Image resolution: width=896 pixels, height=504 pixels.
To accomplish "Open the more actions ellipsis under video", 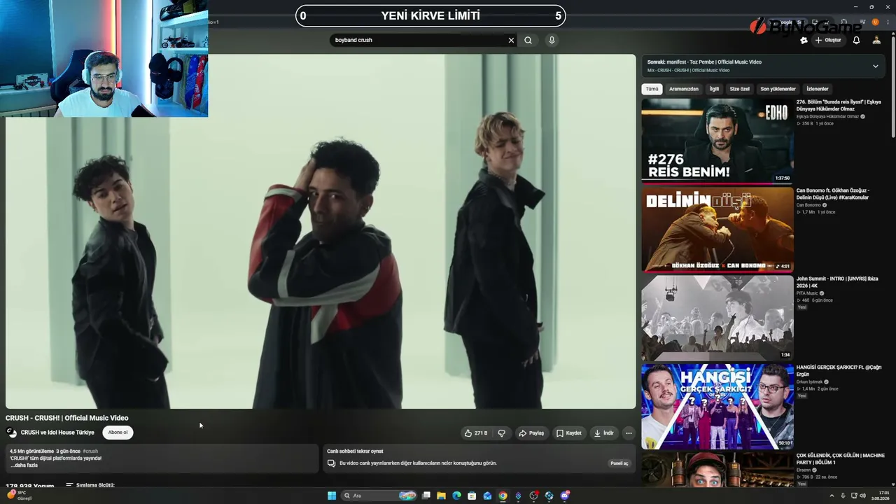I will [x=629, y=433].
